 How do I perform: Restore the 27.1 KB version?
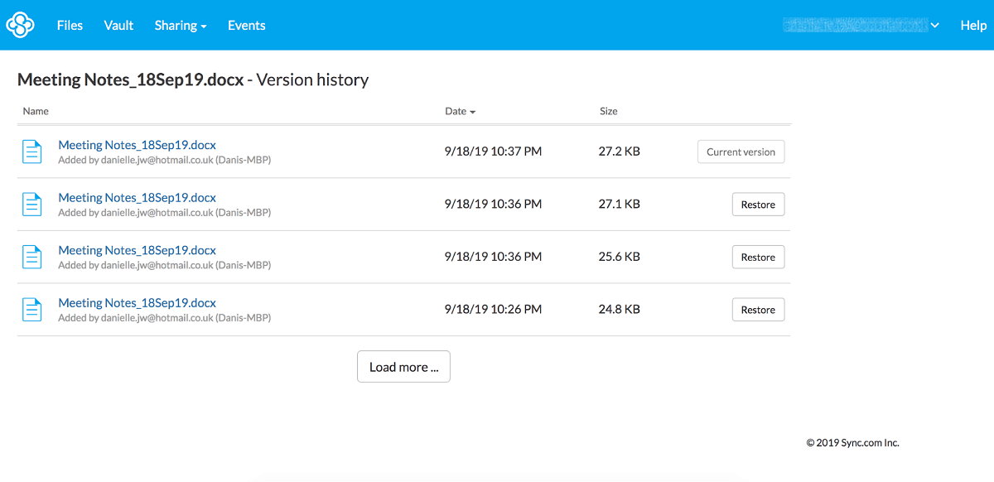[x=758, y=205]
